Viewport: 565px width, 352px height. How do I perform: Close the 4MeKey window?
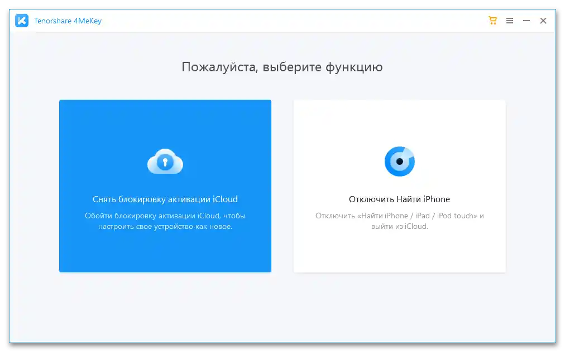543,21
